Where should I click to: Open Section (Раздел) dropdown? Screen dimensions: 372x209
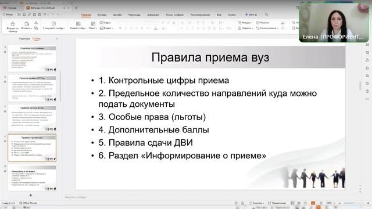point(112,28)
